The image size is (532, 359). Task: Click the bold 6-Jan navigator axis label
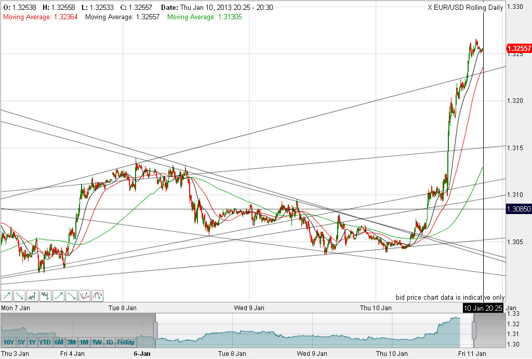coord(142,354)
